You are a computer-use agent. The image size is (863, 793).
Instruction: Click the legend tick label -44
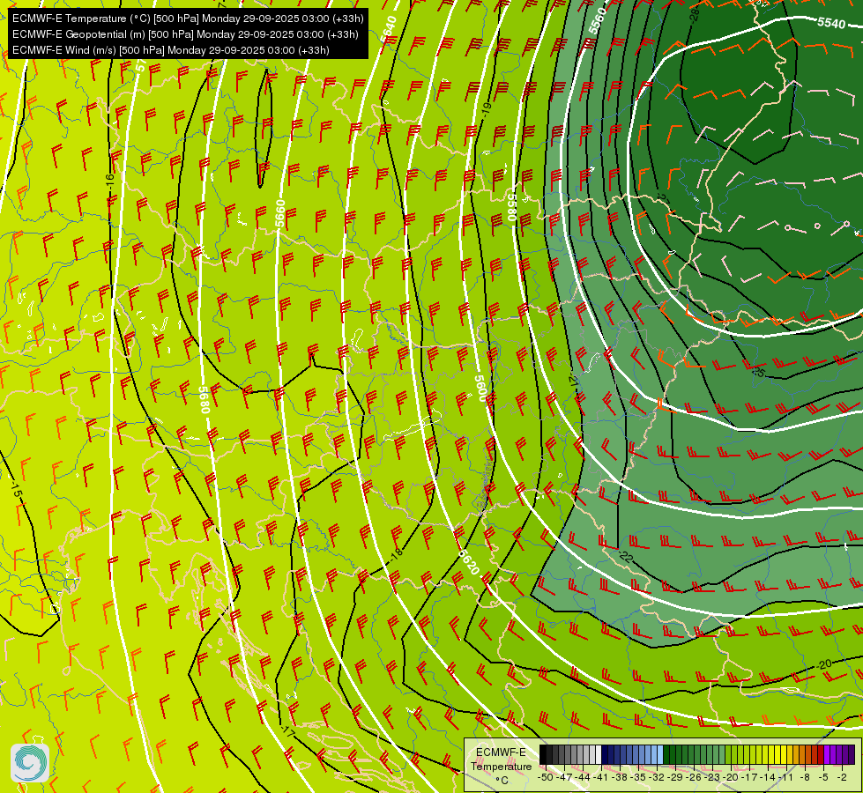[x=583, y=777]
